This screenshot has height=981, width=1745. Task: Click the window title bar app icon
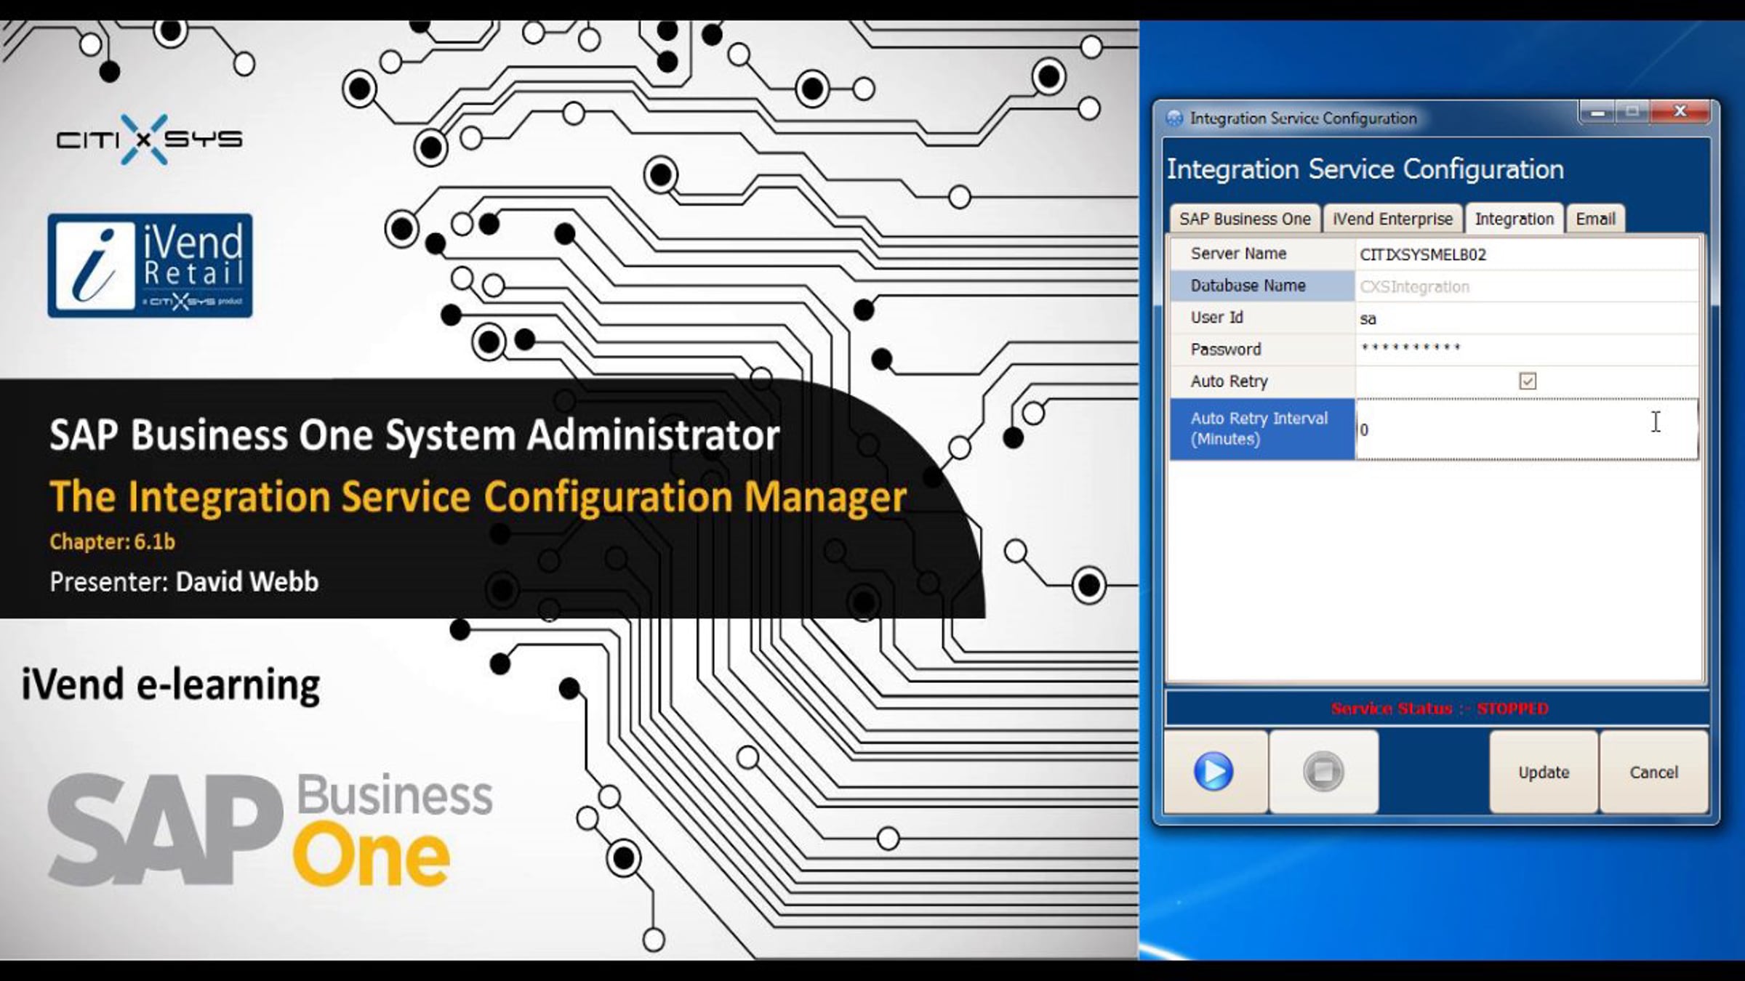[x=1174, y=118]
